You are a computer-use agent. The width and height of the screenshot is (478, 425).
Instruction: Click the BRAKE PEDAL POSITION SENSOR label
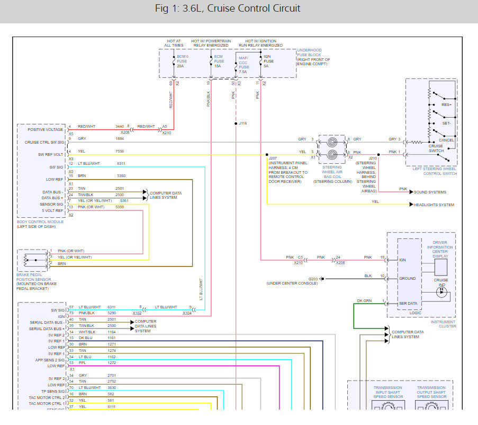(33, 277)
